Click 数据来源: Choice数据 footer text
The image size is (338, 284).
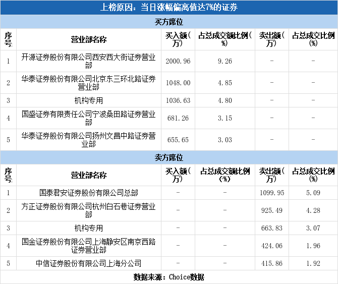169,277
